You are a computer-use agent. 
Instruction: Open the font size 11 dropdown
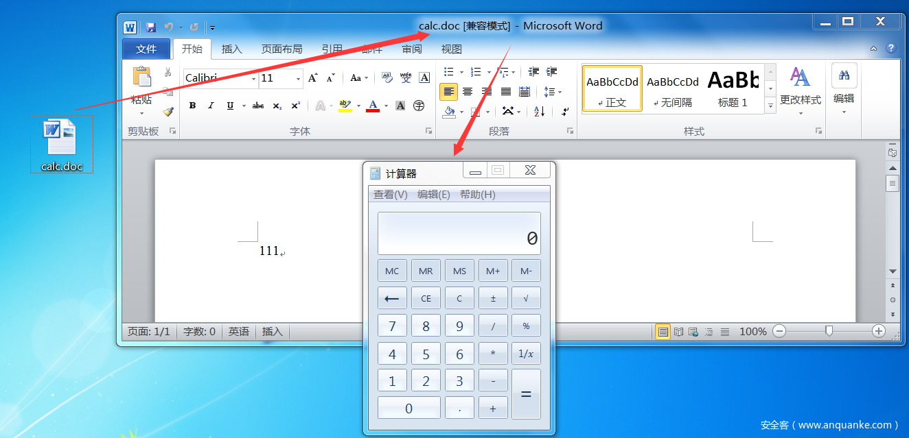click(x=298, y=79)
